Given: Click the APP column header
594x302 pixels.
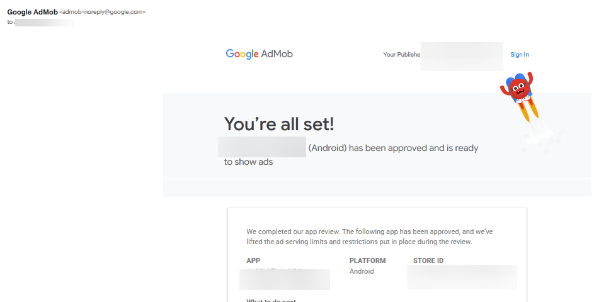Looking at the screenshot, I should [x=253, y=260].
